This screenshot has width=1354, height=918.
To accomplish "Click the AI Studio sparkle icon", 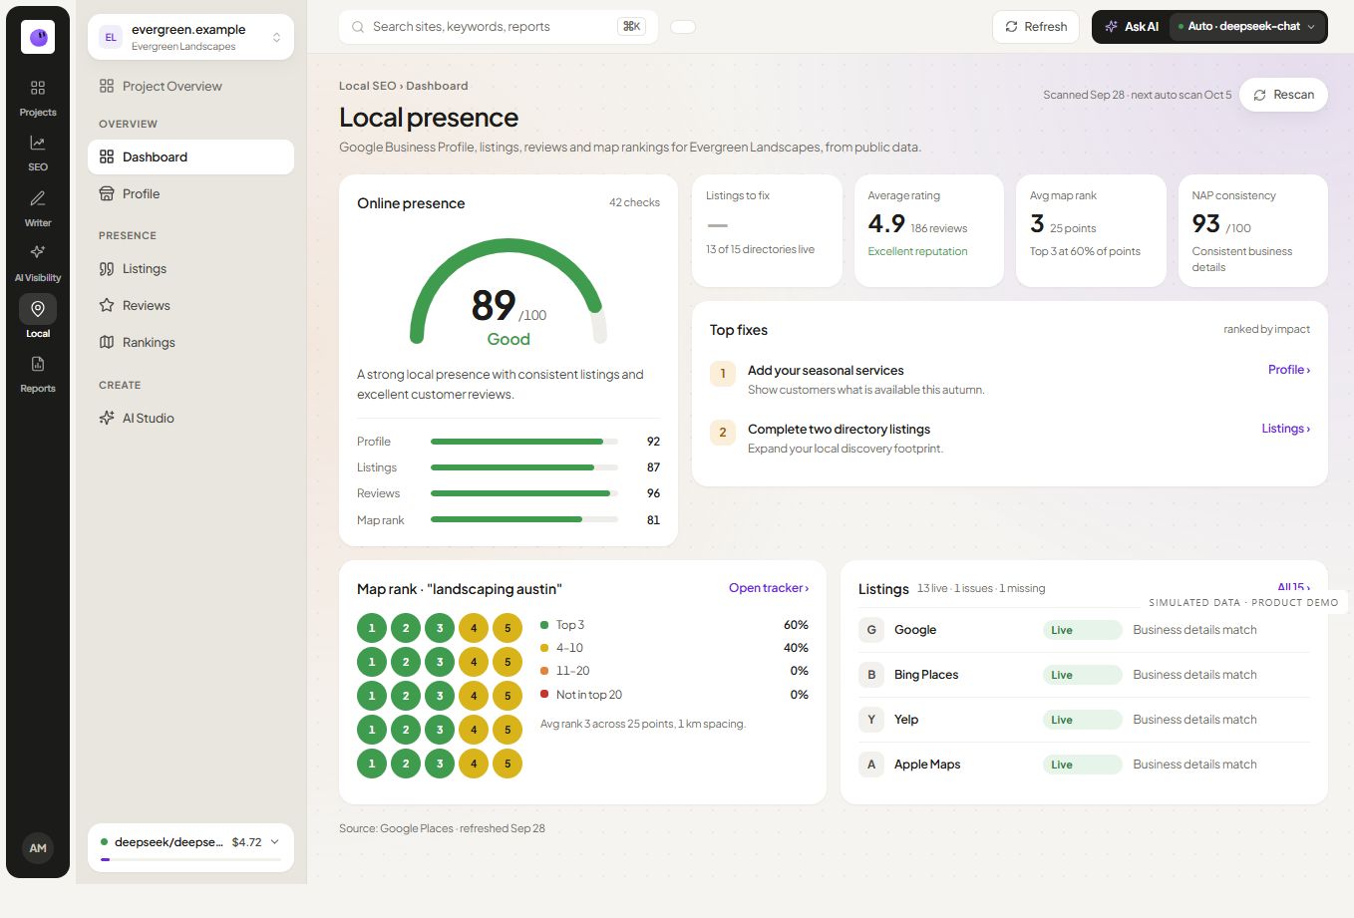I will (x=107, y=418).
